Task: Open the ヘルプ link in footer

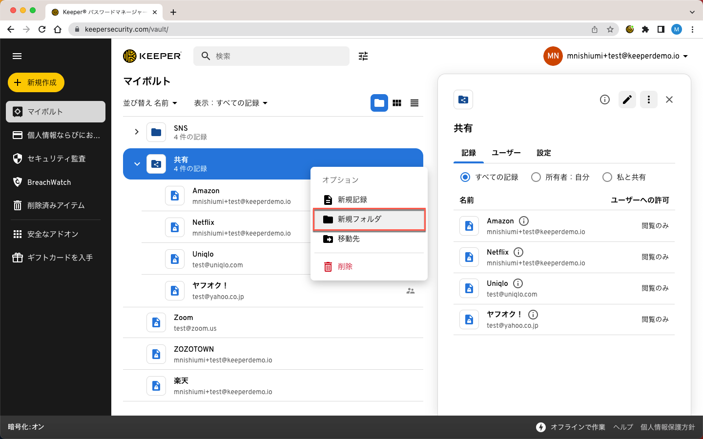Action: [x=623, y=427]
